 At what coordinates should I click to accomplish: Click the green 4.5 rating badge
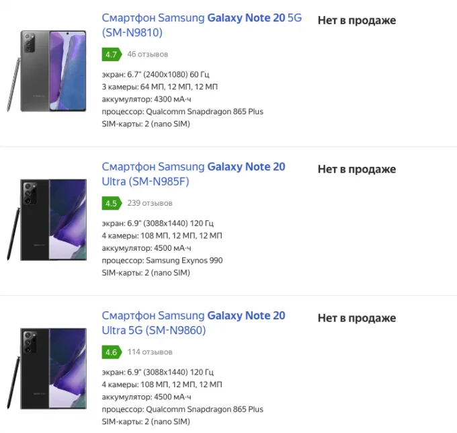pyautogui.click(x=112, y=203)
